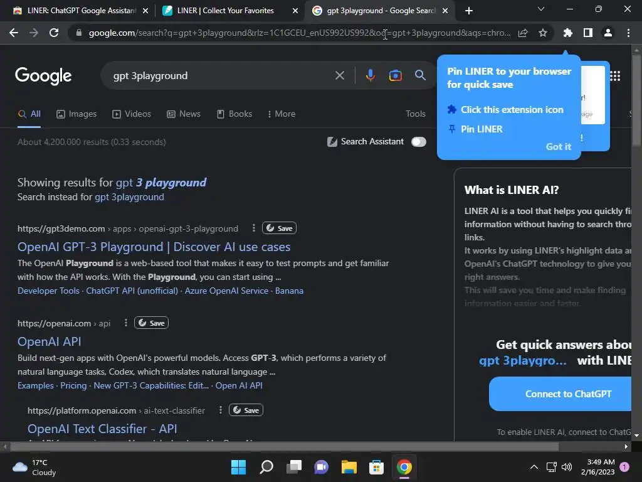Open the Azure OpenAI Service sitelink

click(x=226, y=291)
